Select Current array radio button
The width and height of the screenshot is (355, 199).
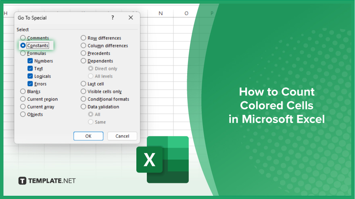pyautogui.click(x=23, y=107)
